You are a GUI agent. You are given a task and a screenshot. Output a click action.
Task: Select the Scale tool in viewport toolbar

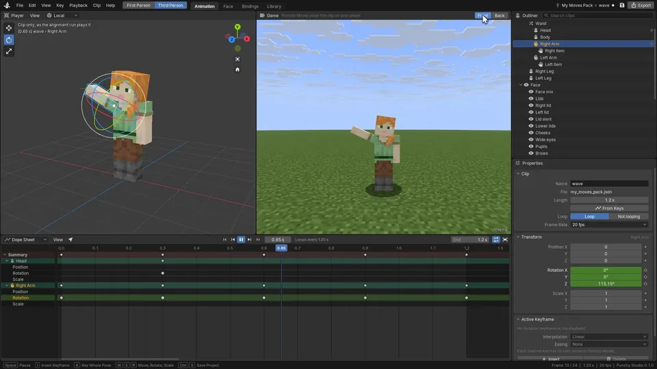tap(9, 51)
